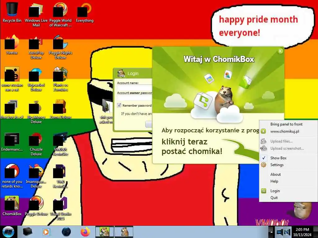The width and height of the screenshot is (318, 238).
Task: Select Peggle Deluxe desktop icon
Action: (x=36, y=206)
